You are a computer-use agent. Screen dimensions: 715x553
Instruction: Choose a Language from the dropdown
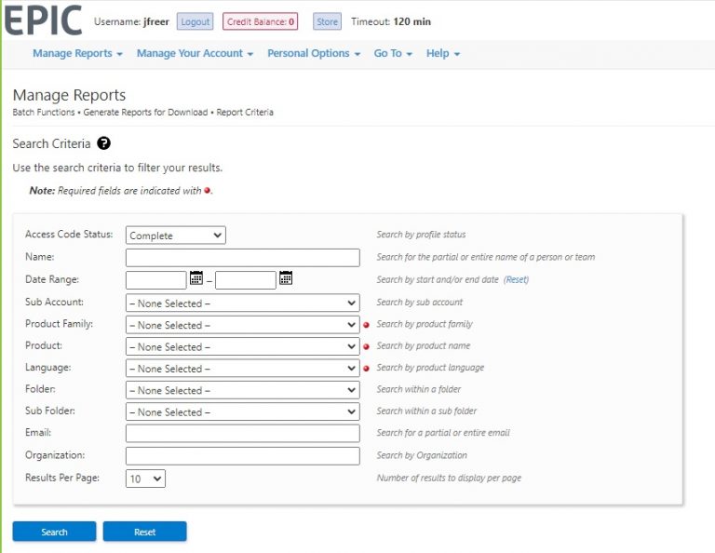242,369
